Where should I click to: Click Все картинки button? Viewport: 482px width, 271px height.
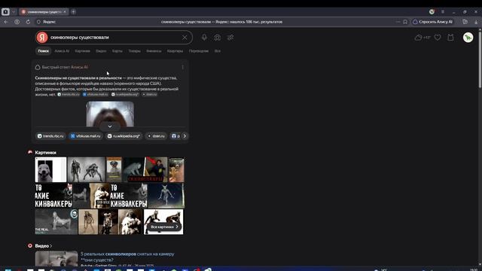click(x=164, y=227)
